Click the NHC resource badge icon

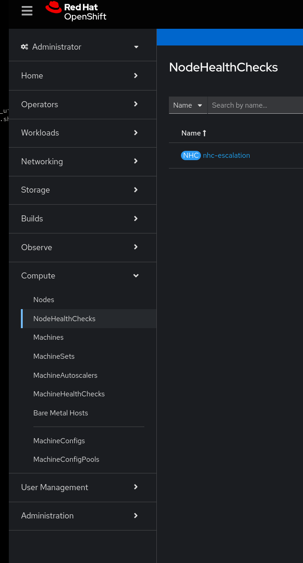[x=191, y=155]
